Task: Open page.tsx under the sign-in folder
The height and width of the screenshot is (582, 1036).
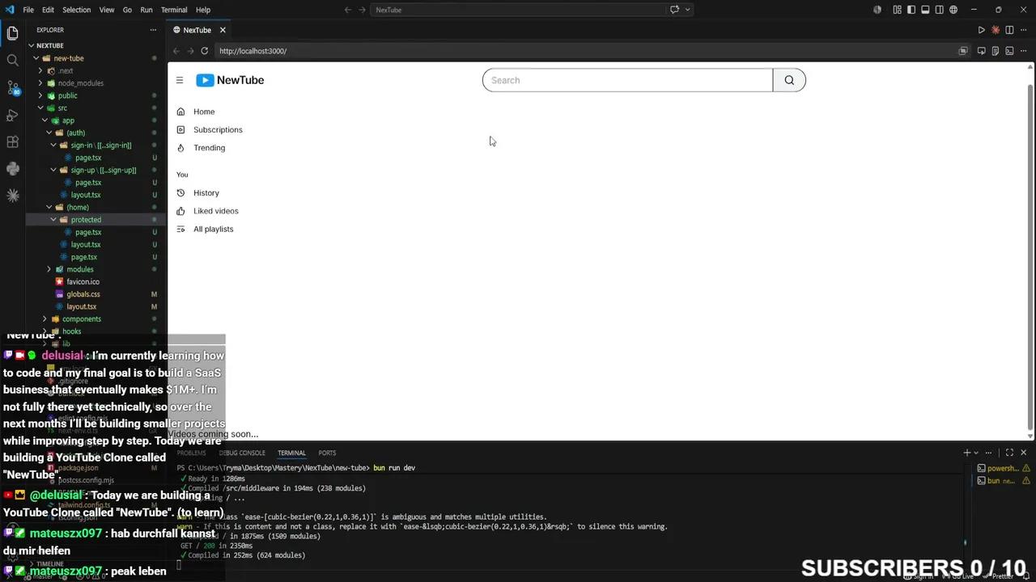Action: 87,158
